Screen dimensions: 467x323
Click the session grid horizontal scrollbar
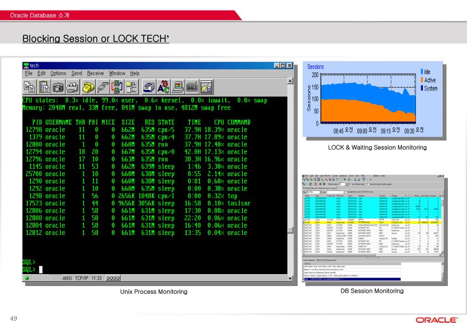pos(372,255)
